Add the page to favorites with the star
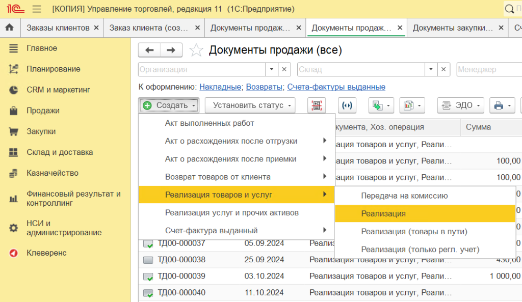Screen dimensions: 522x302 click(196, 50)
